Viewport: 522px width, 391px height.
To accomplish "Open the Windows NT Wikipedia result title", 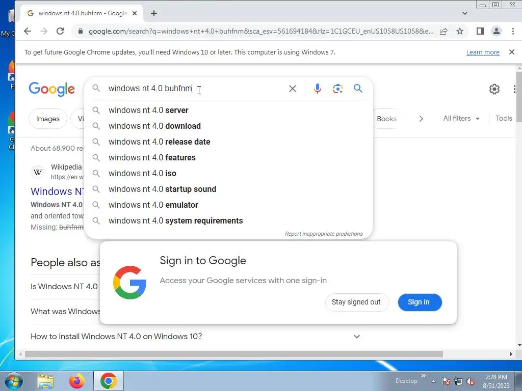I will pos(57,191).
